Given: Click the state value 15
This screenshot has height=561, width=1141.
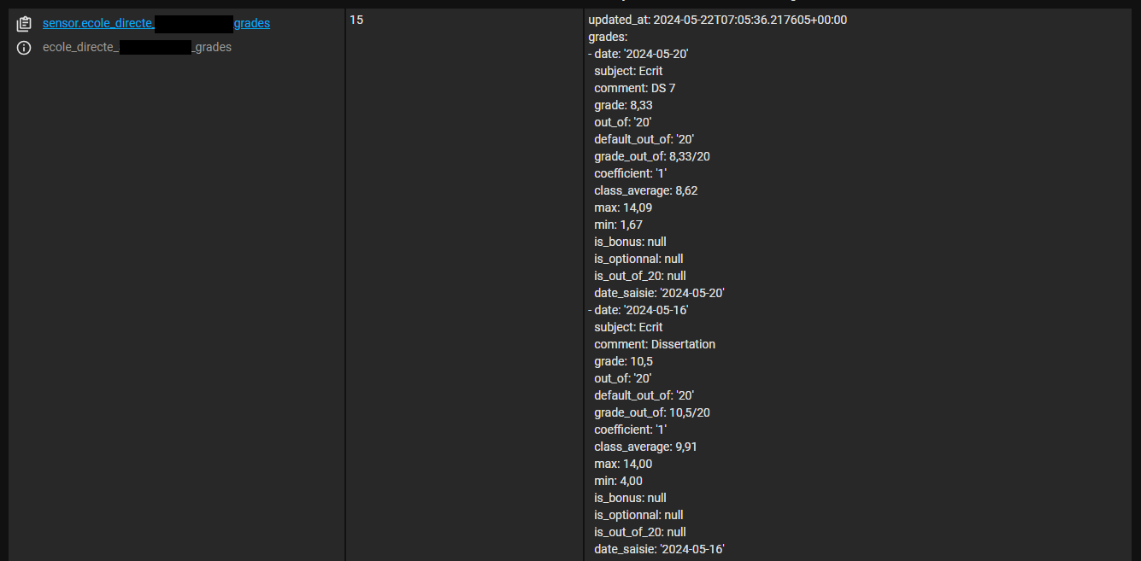Looking at the screenshot, I should click(x=356, y=20).
